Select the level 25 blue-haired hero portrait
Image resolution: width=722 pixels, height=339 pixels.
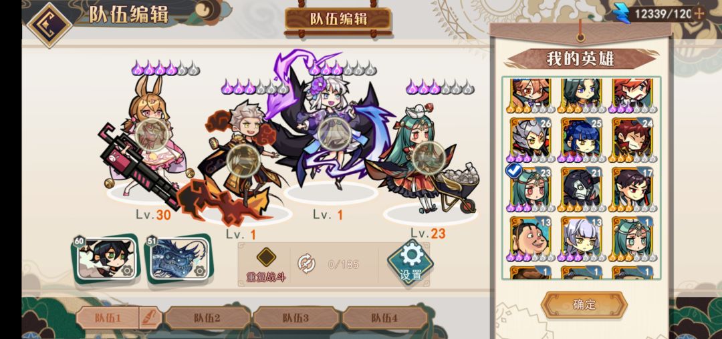pyautogui.click(x=582, y=139)
